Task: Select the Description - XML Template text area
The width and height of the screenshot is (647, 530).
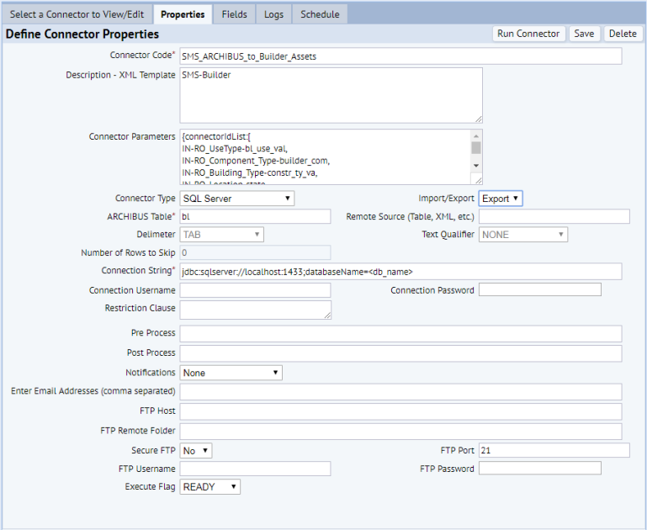Action: pyautogui.click(x=331, y=95)
